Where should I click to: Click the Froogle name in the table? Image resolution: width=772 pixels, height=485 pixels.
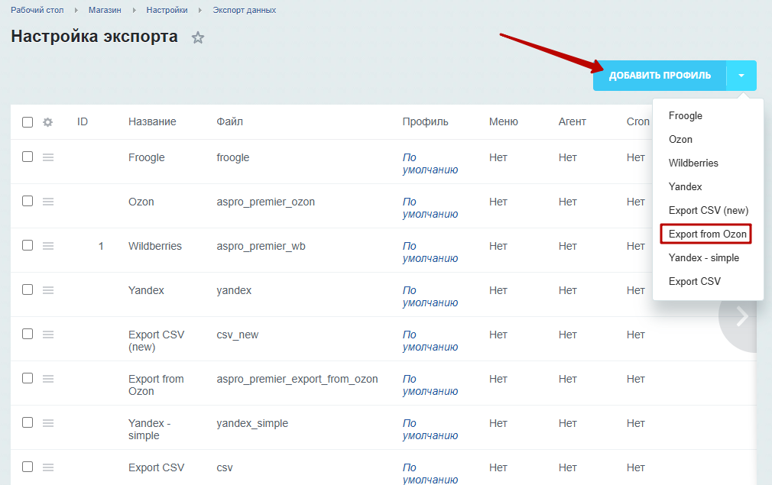click(146, 157)
